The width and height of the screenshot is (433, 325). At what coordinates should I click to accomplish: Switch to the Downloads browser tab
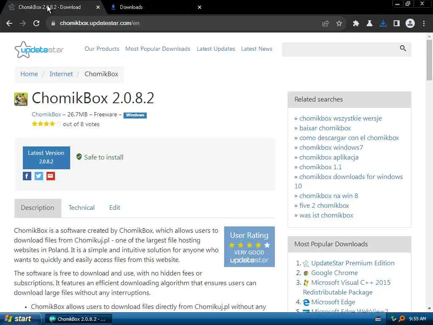[156, 8]
